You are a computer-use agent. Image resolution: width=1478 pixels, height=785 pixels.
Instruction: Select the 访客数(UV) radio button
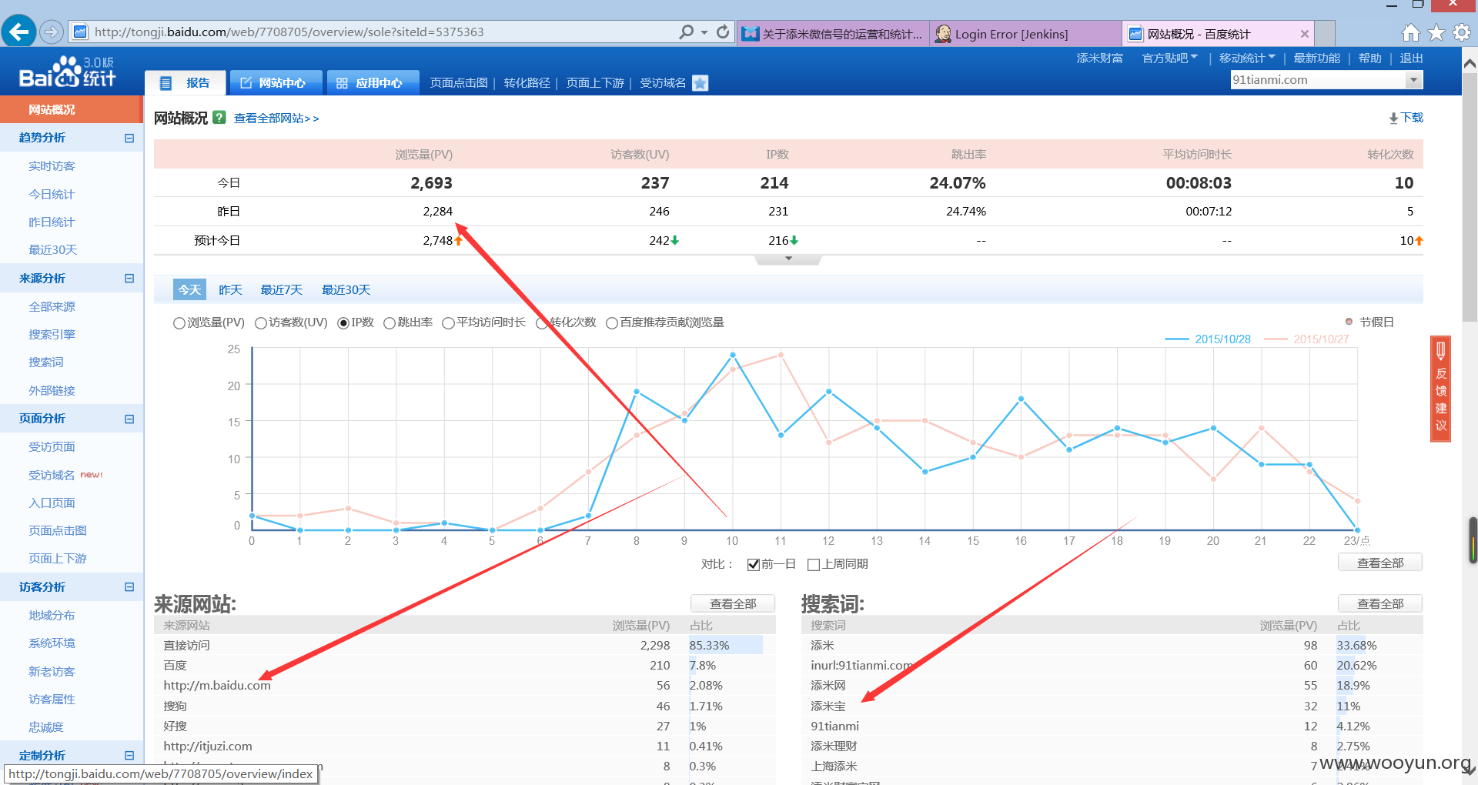[261, 323]
